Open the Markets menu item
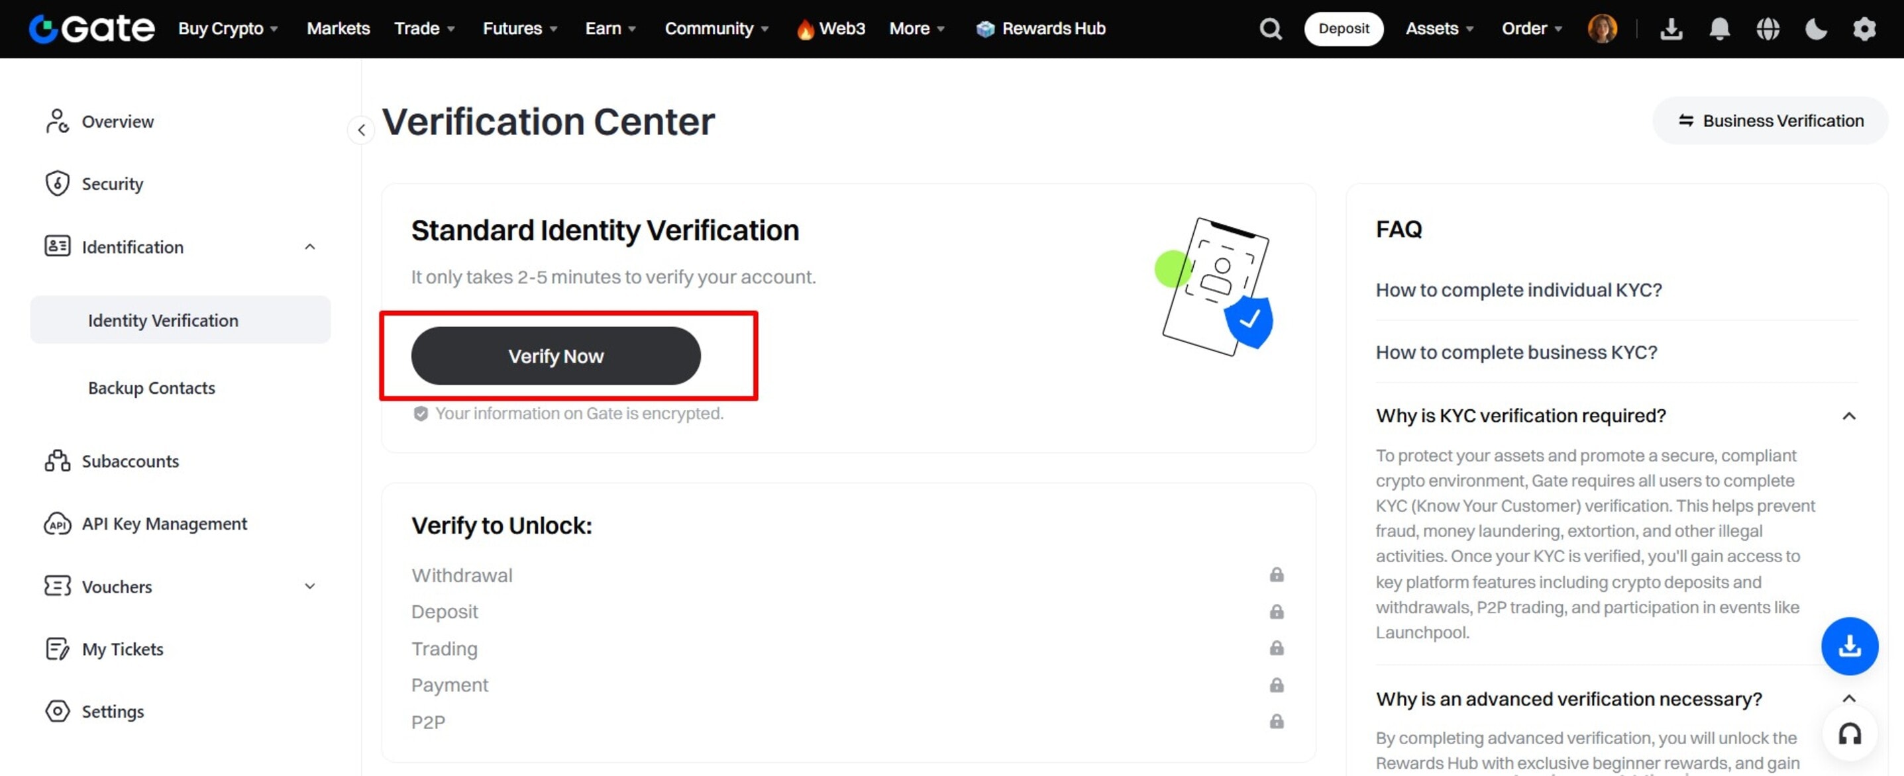The width and height of the screenshot is (1904, 776). pos(338,29)
